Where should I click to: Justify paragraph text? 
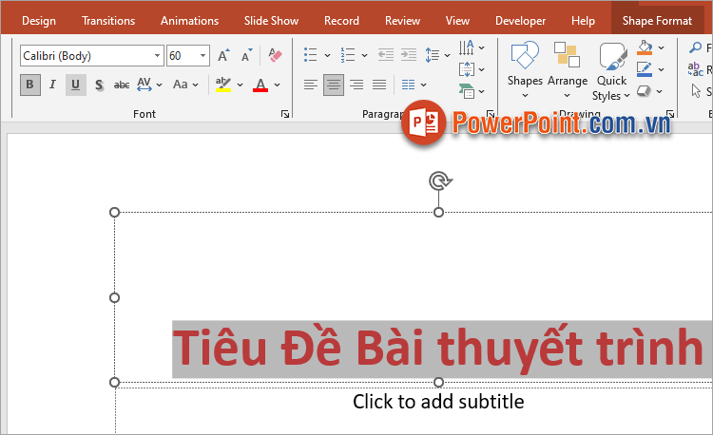379,85
